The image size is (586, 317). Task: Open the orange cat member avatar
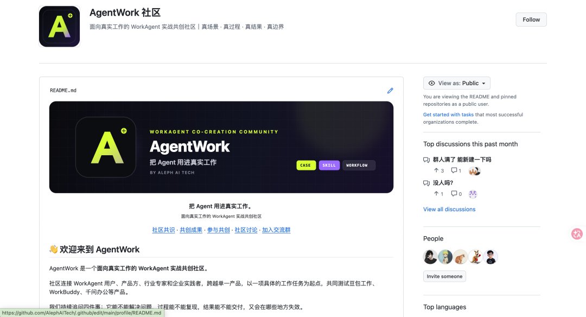461,257
